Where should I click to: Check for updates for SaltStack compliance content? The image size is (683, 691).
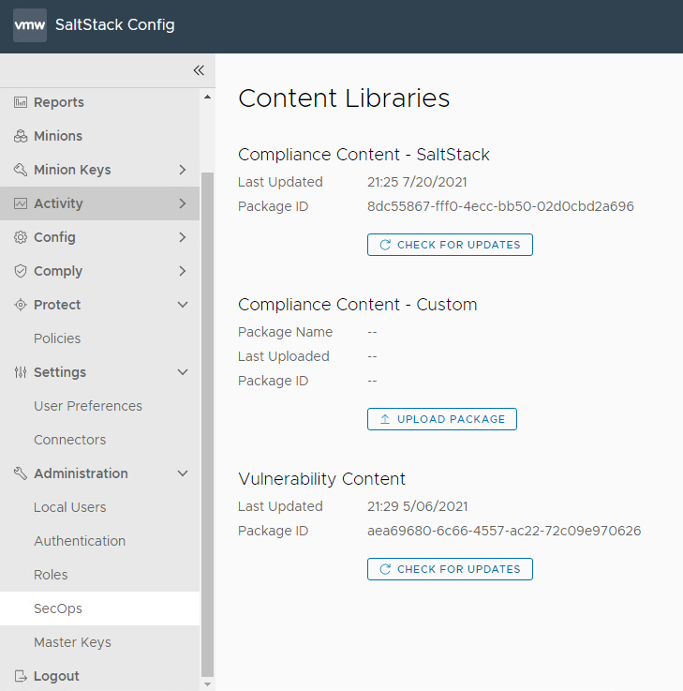click(450, 245)
